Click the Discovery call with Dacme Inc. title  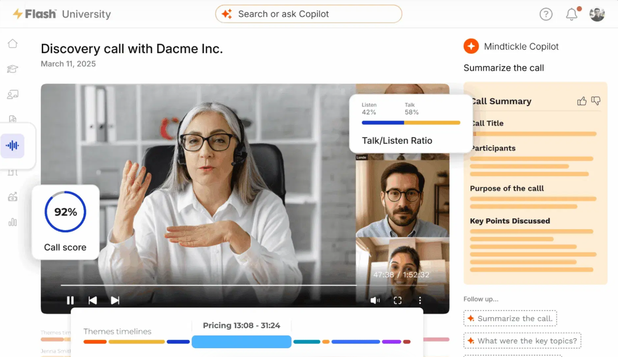[132, 49]
